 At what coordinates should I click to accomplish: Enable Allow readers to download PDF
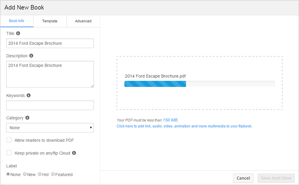click(x=9, y=140)
